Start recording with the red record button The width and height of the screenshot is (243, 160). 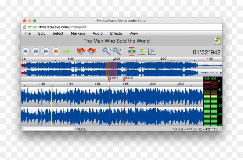pyautogui.click(x=56, y=51)
